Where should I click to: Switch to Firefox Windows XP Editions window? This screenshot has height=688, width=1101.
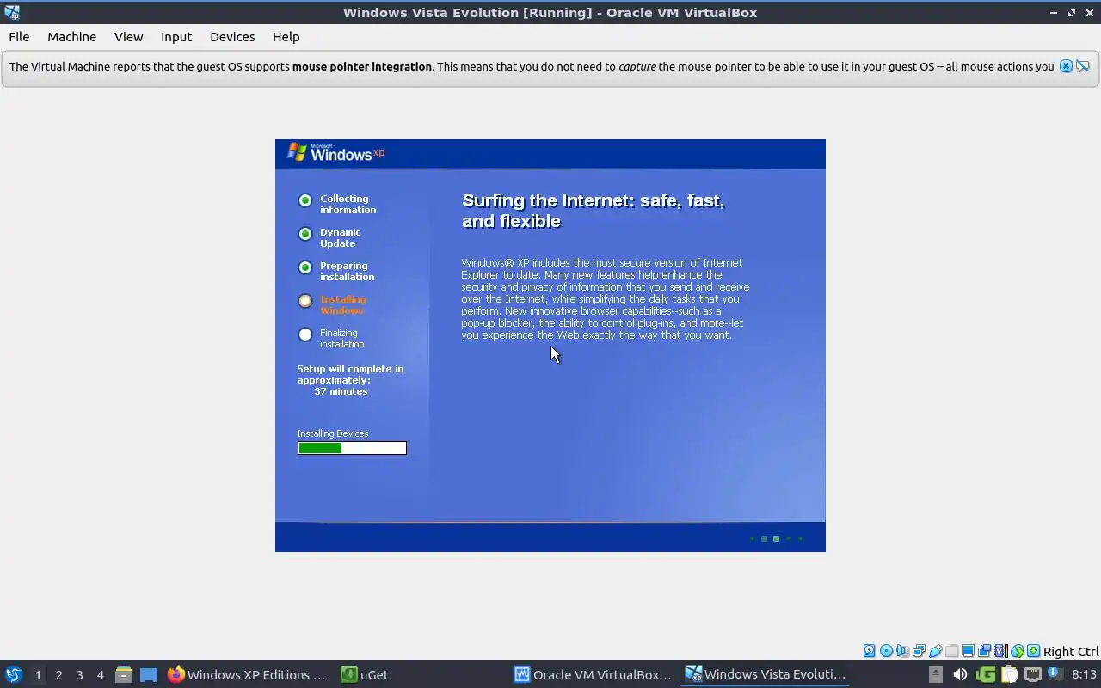(x=247, y=674)
